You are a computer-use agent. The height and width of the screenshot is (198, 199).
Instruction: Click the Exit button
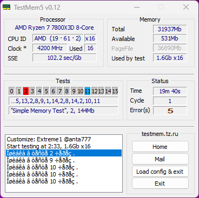[160, 183]
